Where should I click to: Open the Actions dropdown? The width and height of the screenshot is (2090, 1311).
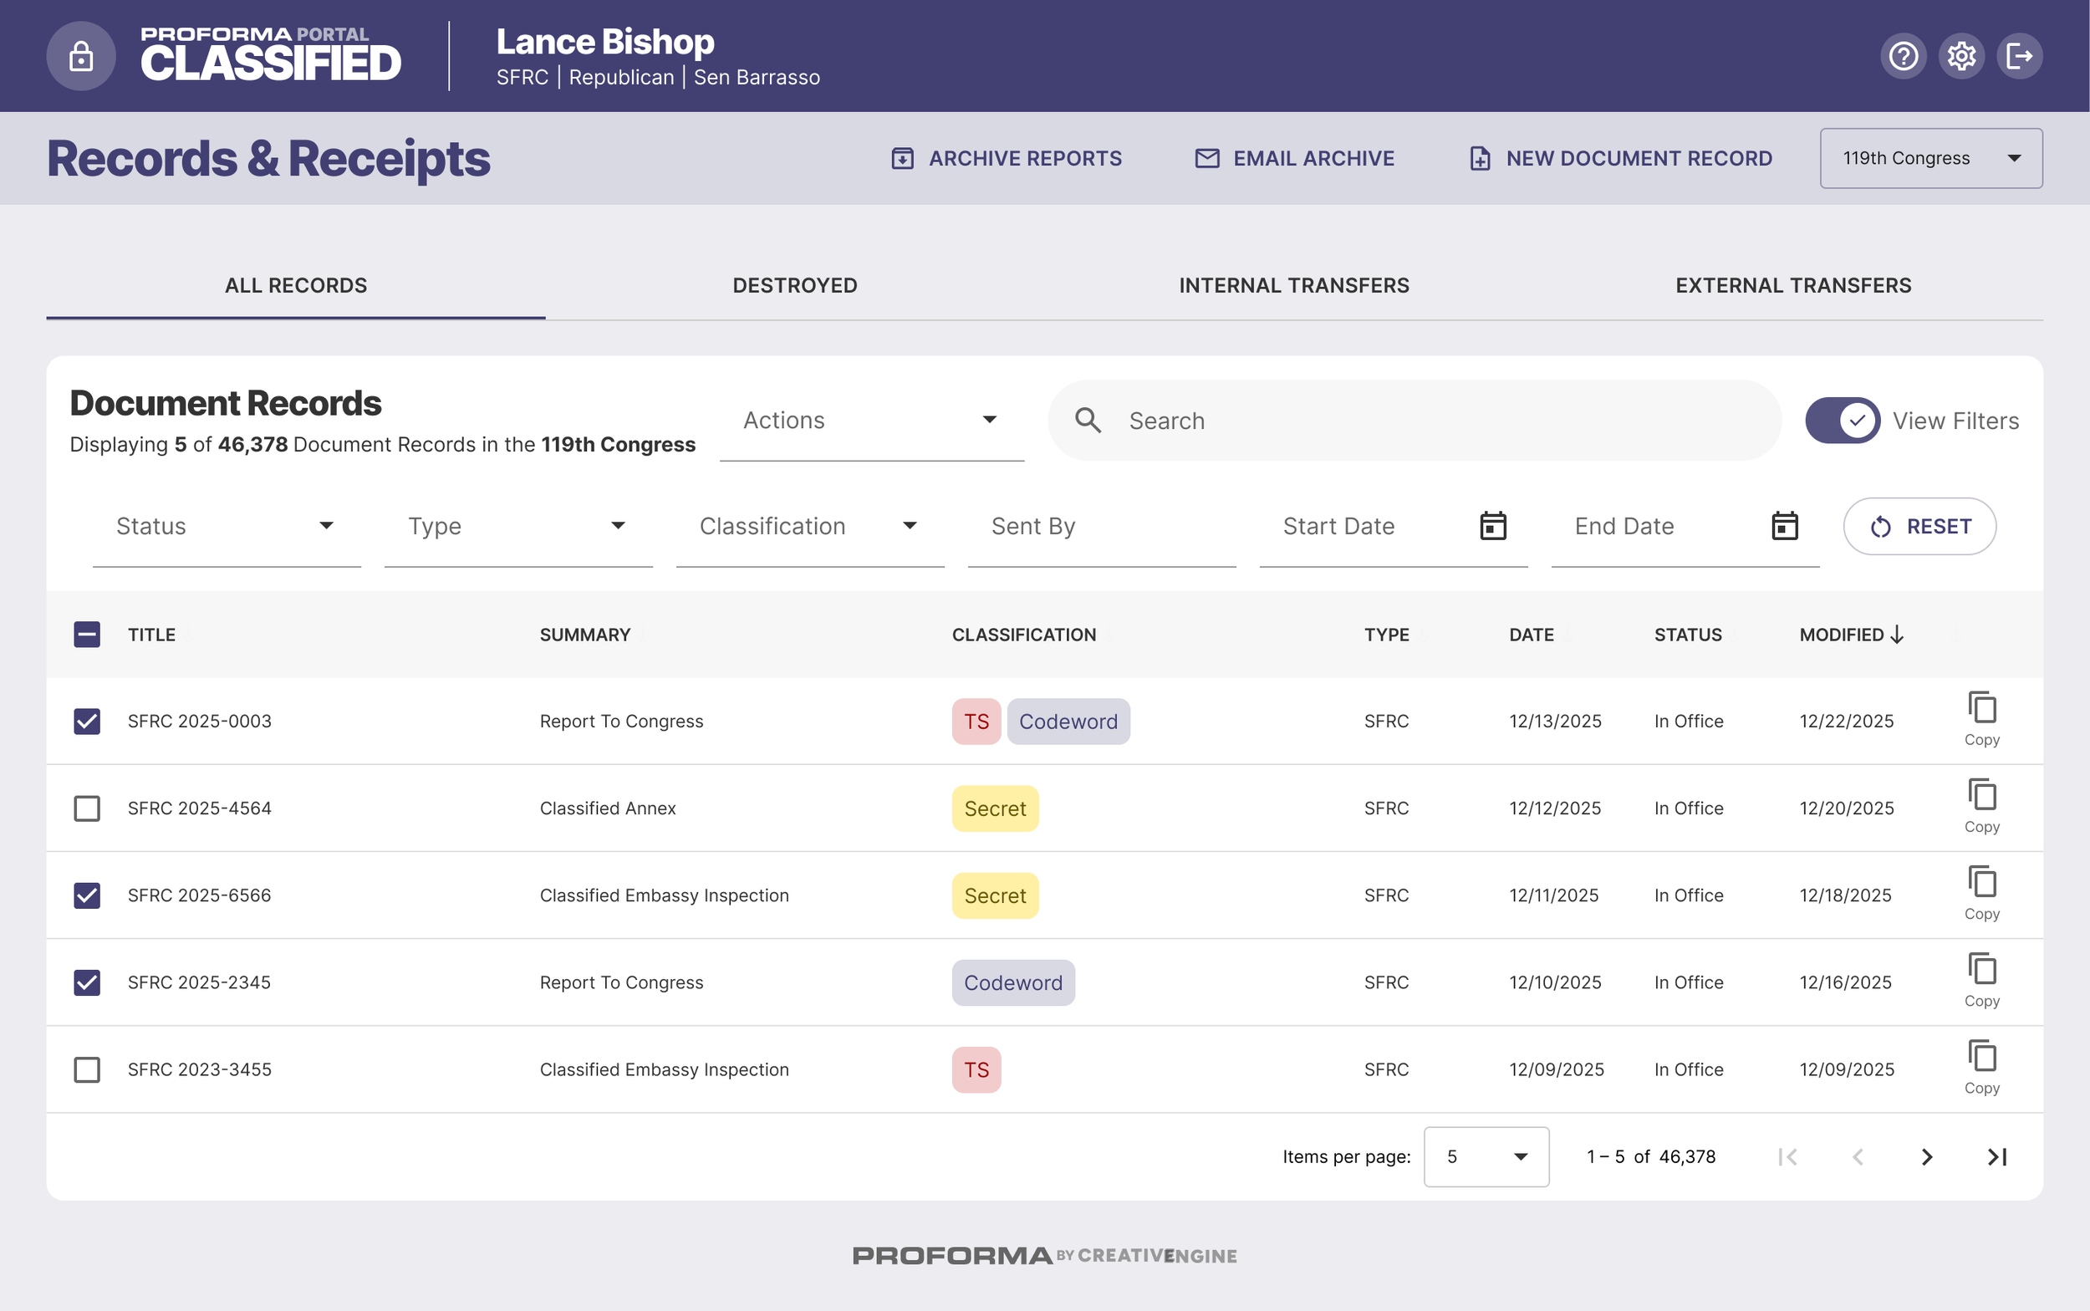[871, 421]
